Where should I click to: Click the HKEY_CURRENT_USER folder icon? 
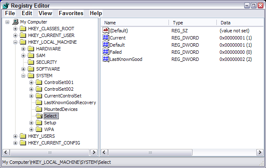click(x=23, y=35)
